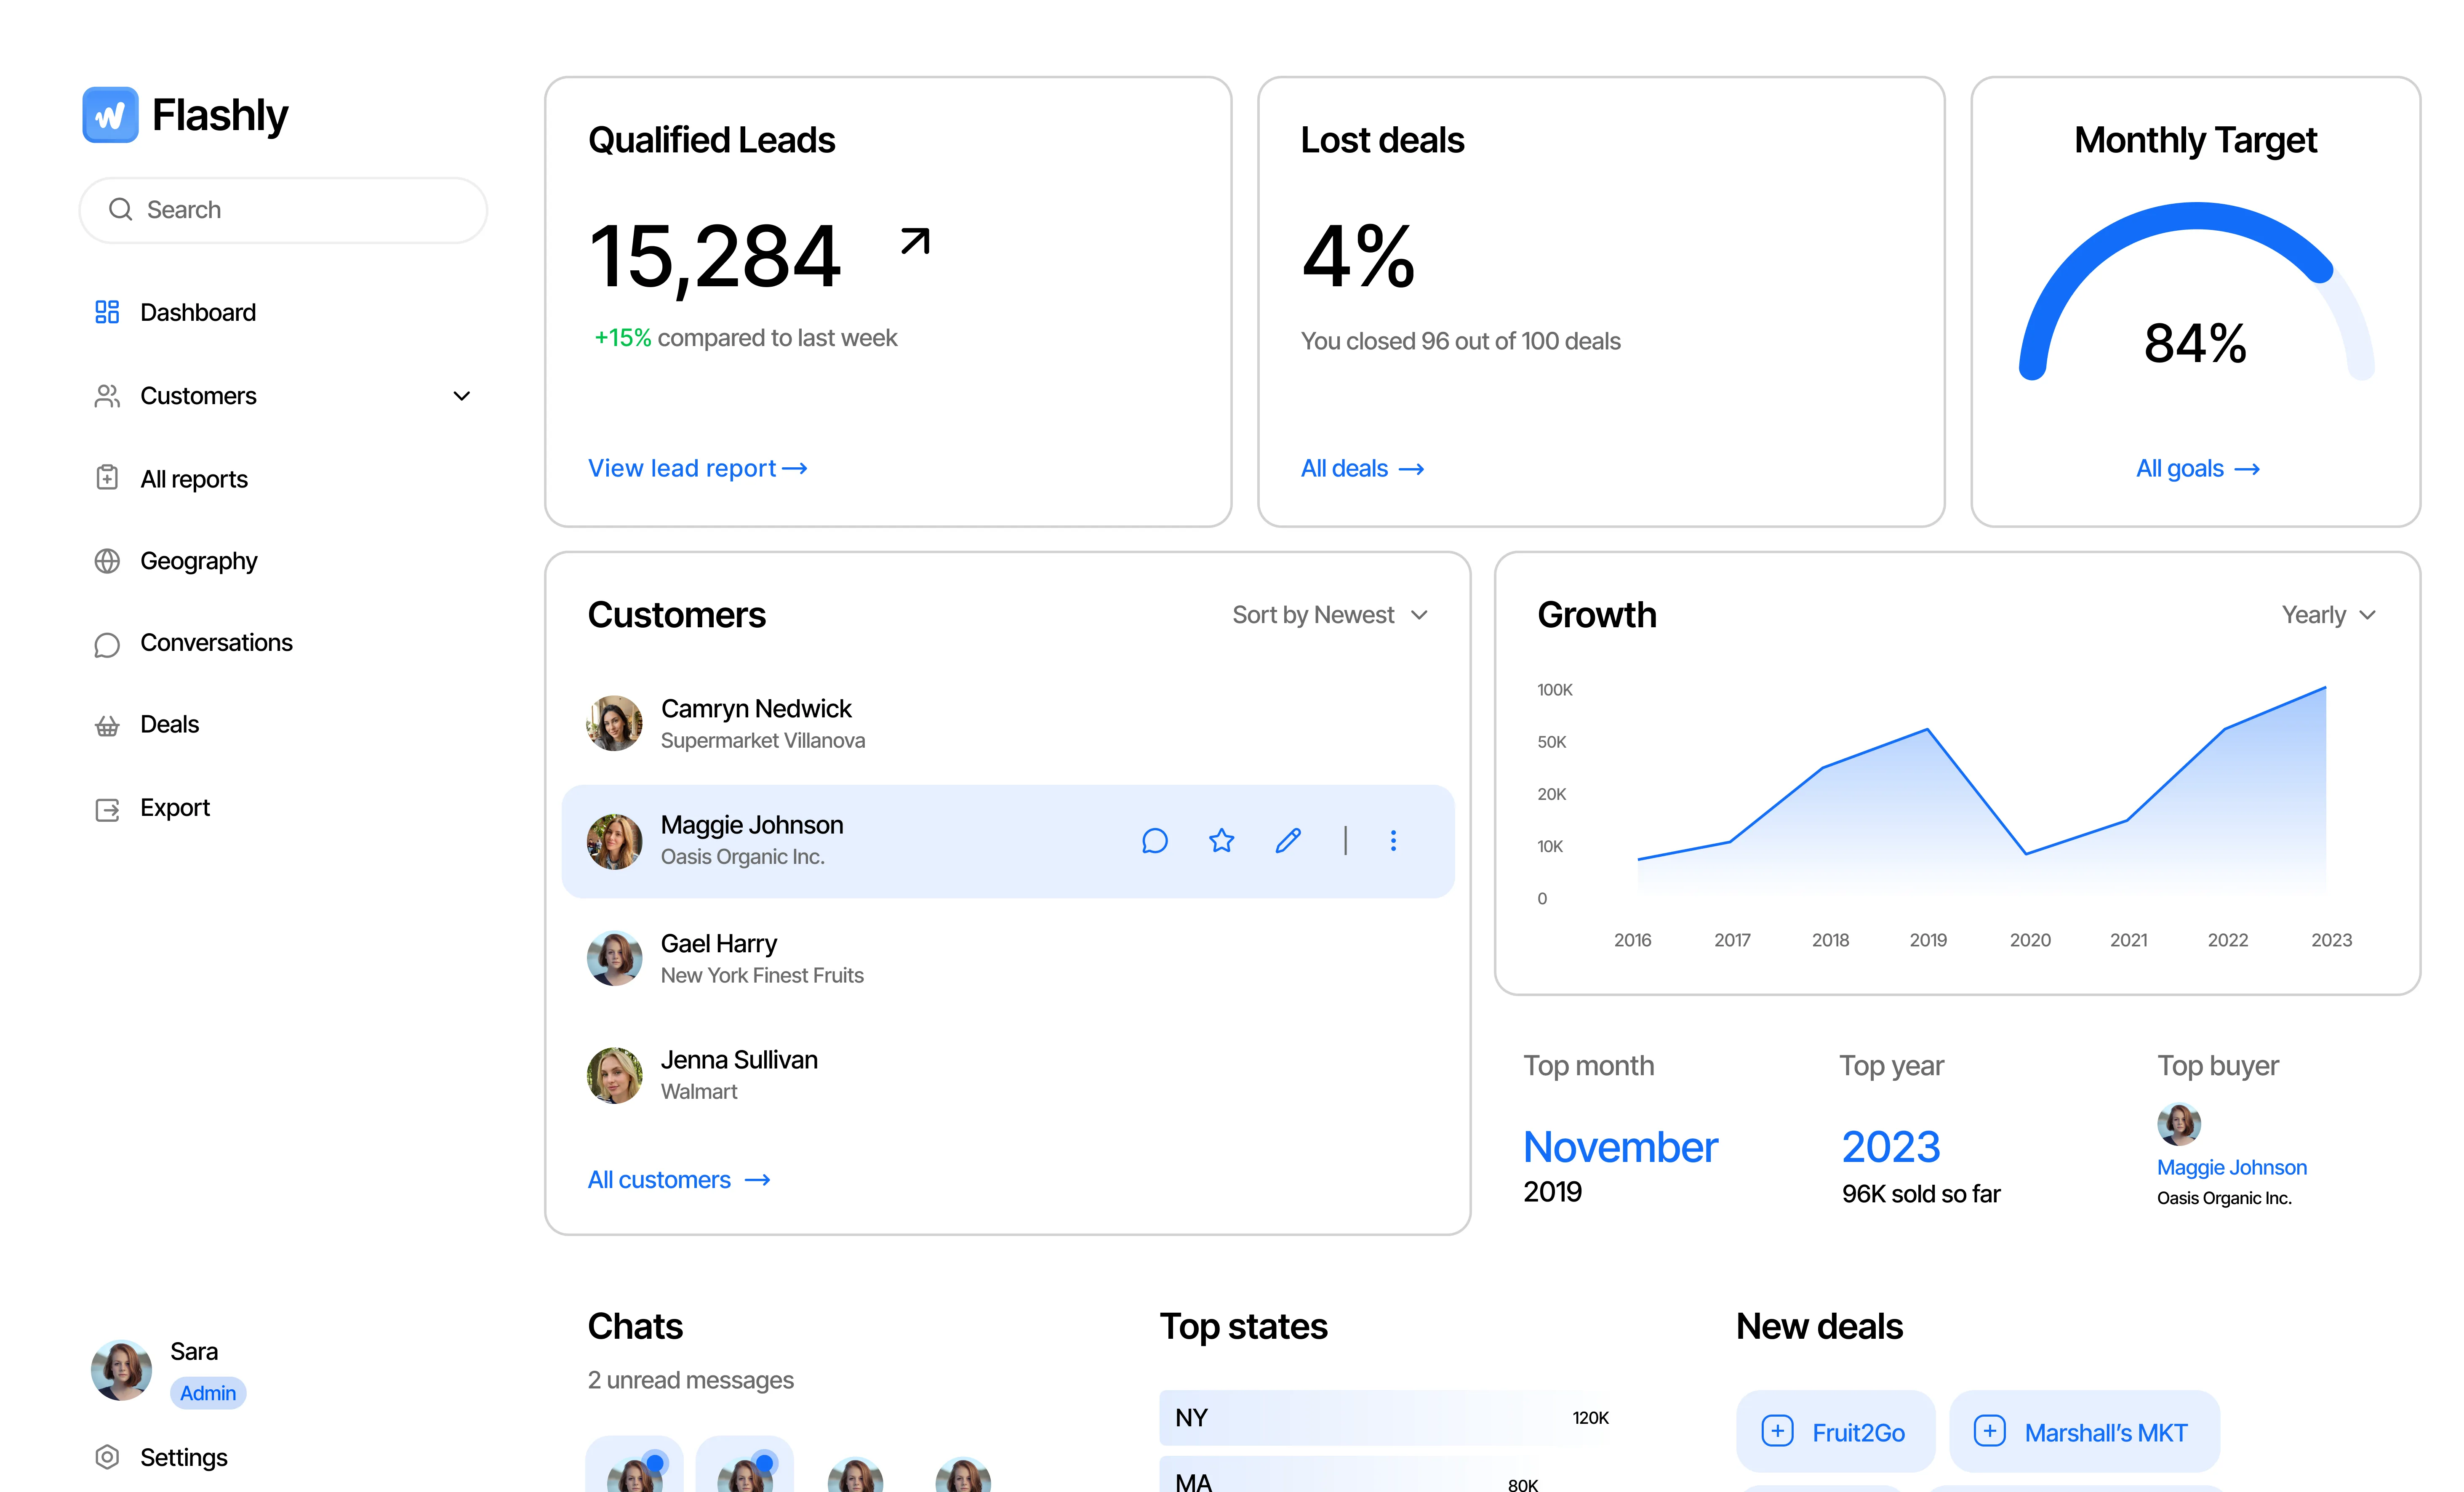Add the Fruit2Go new deal
The height and width of the screenshot is (1492, 2464).
click(x=1835, y=1431)
